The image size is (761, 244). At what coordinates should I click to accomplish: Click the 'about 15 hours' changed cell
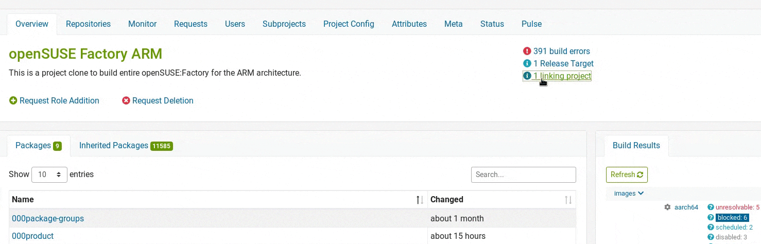pos(501,236)
